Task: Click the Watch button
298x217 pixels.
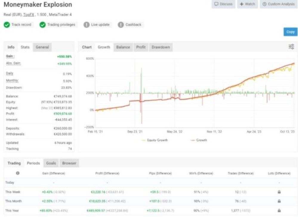Action: click(248, 4)
